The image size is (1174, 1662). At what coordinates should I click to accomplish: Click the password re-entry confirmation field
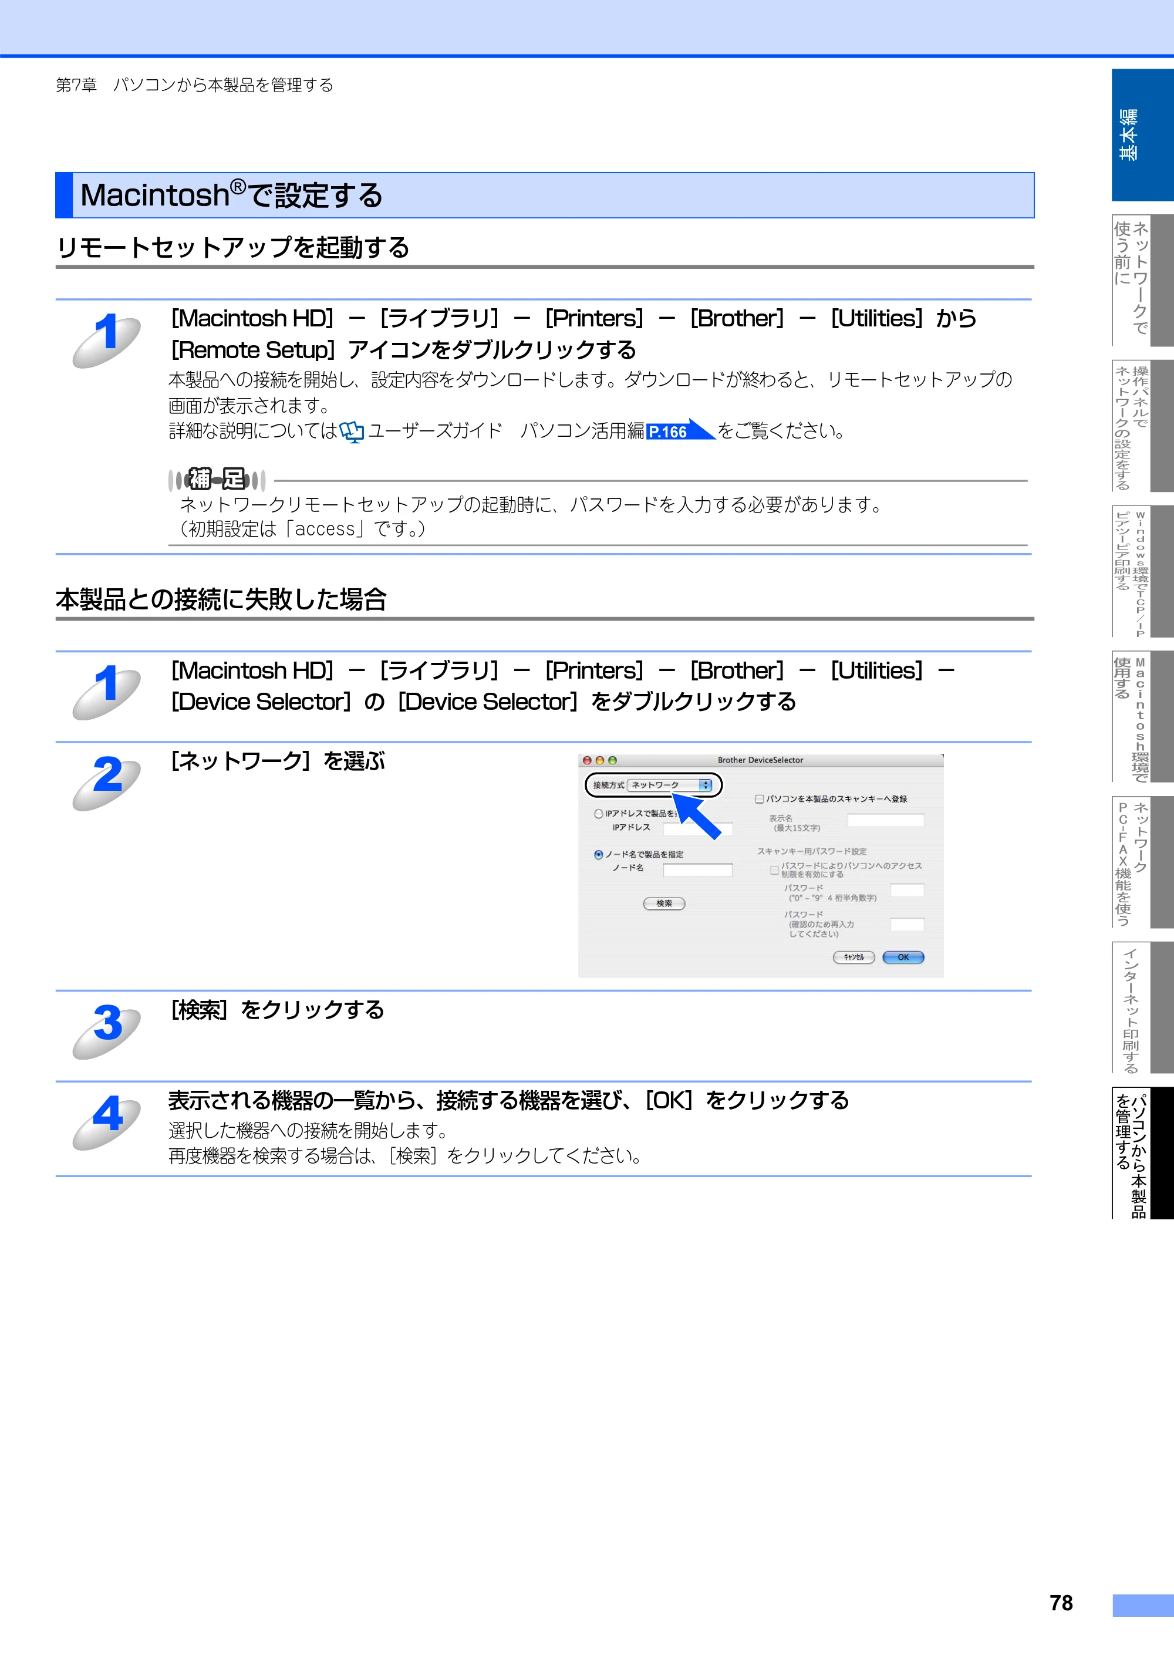(907, 925)
